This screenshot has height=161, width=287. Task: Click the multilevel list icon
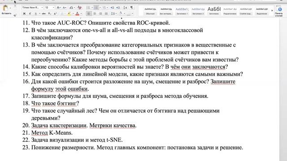(104, 8)
